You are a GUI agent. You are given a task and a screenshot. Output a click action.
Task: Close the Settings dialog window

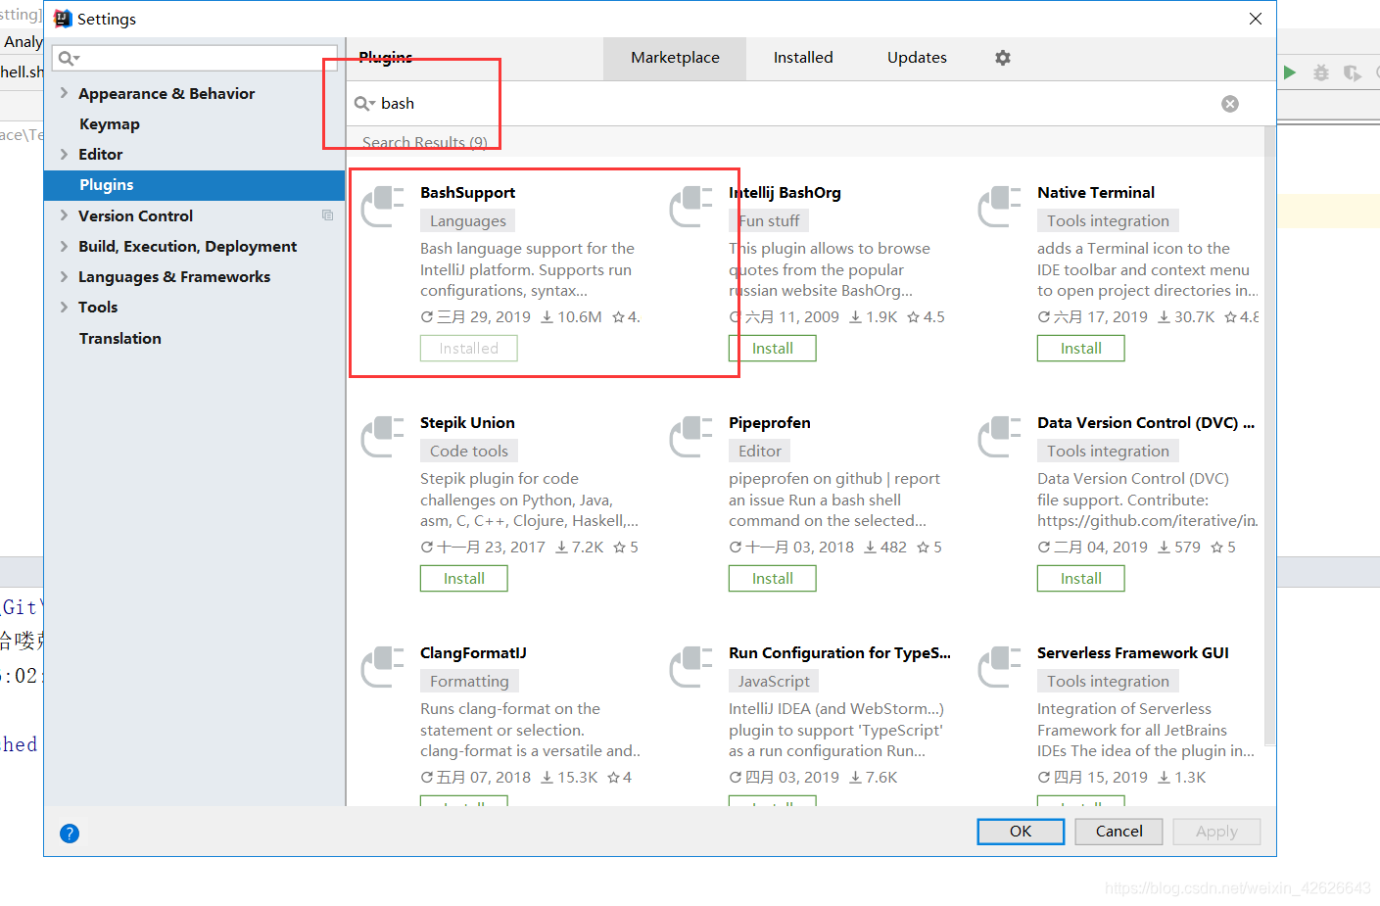(x=1255, y=19)
